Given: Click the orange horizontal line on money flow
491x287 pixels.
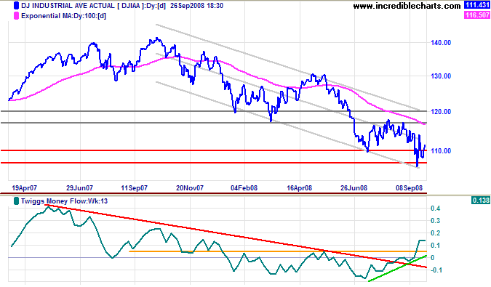Looking at the screenshot, I should pyautogui.click(x=278, y=251).
